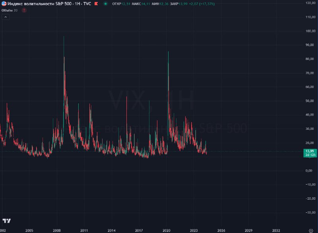318x233 pixels.
Task: Open the Индекс волатильности S&P 500 symbol title
Action: (39, 4)
